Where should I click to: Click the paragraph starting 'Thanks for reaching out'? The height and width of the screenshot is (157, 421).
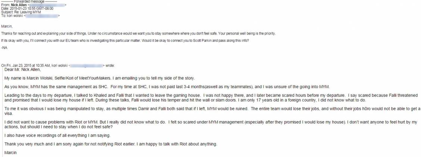click(138, 34)
